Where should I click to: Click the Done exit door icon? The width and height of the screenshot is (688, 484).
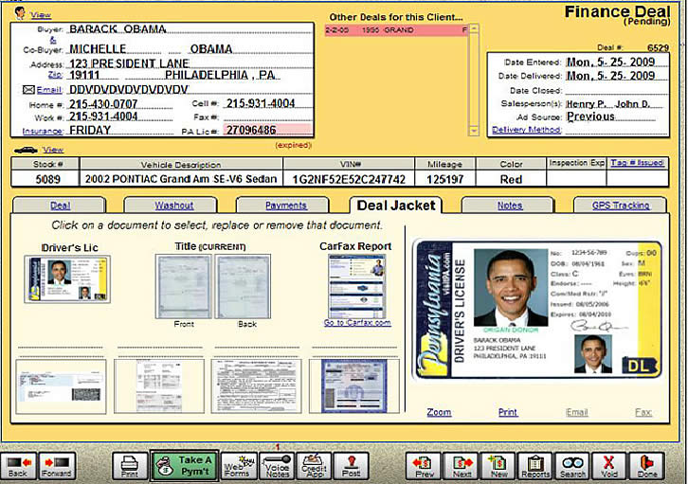coord(646,466)
